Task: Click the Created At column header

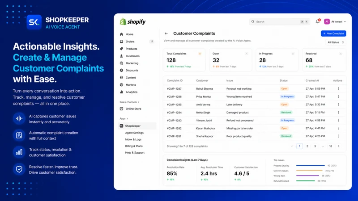Action: click(x=312, y=80)
